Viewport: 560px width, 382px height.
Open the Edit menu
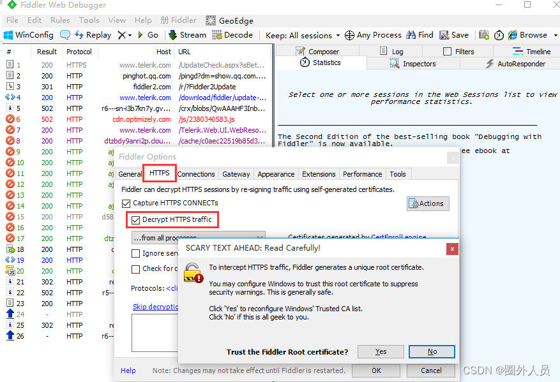click(x=34, y=20)
